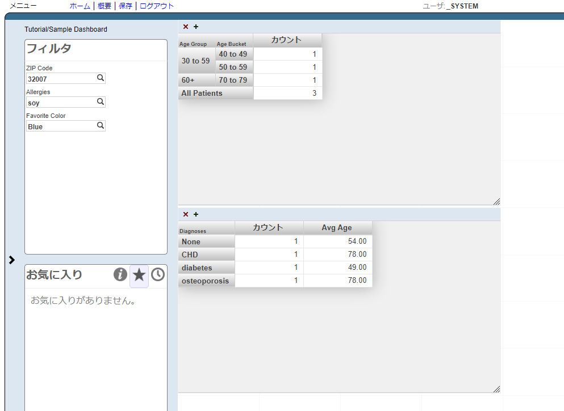The width and height of the screenshot is (564, 411).
Task: Expand the left sidebar arrow
Action: click(12, 260)
